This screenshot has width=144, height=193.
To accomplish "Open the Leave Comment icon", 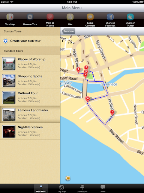I will (x=90, y=17).
